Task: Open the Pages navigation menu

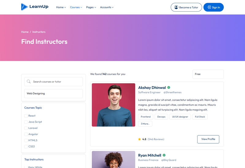Action: (x=91, y=7)
